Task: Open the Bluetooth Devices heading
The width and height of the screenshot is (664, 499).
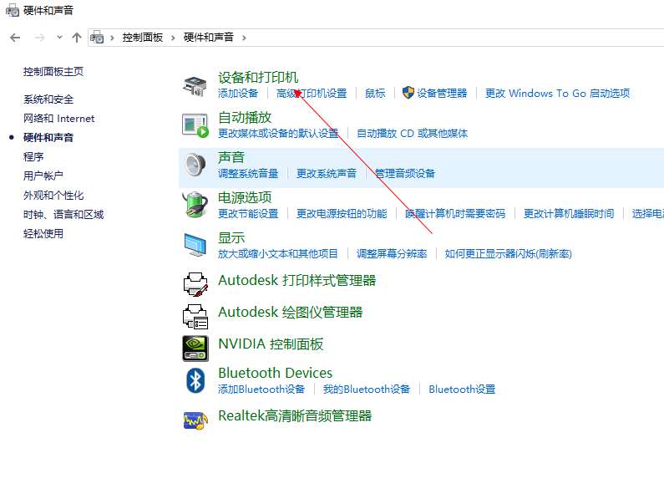Action: tap(276, 373)
